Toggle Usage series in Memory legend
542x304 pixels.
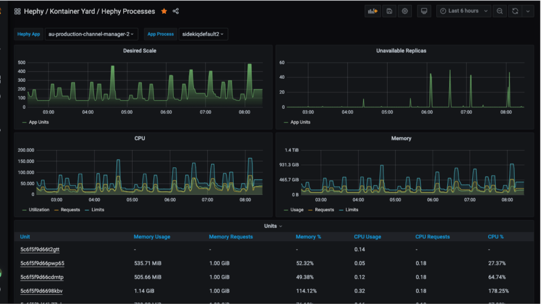[297, 210]
